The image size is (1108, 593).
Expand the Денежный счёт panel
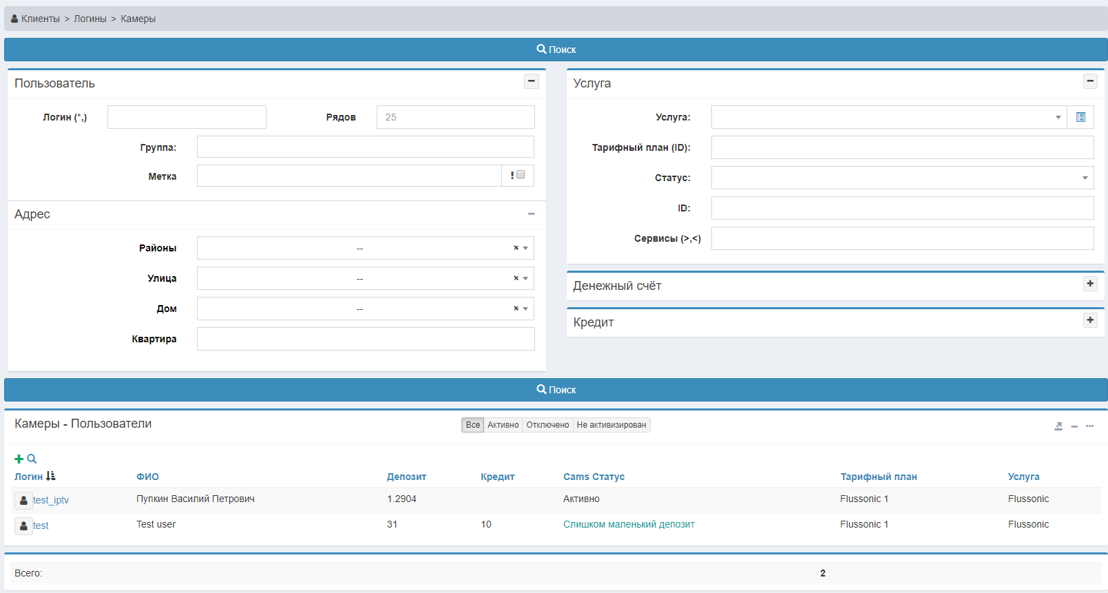coord(1090,284)
